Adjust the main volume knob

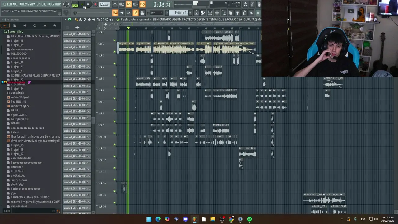pos(66,4)
